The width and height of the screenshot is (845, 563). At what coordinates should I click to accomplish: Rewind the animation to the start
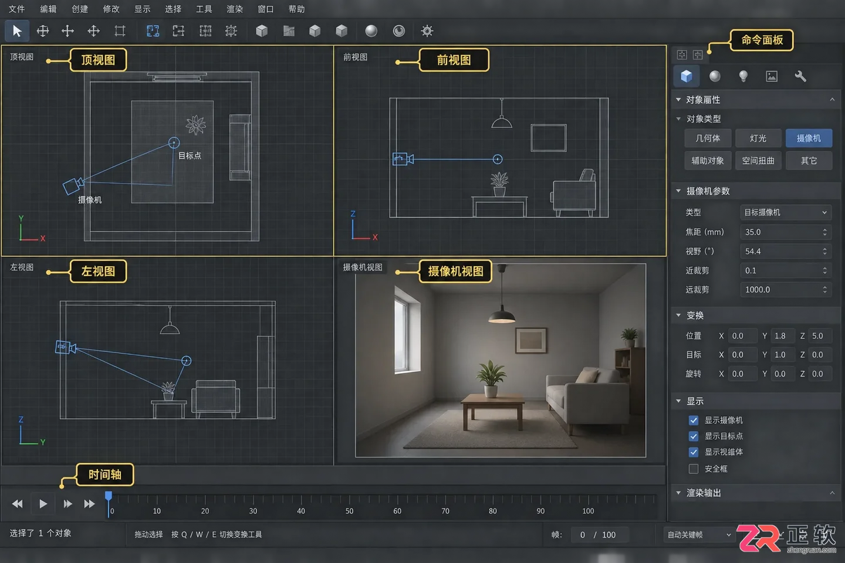(18, 504)
